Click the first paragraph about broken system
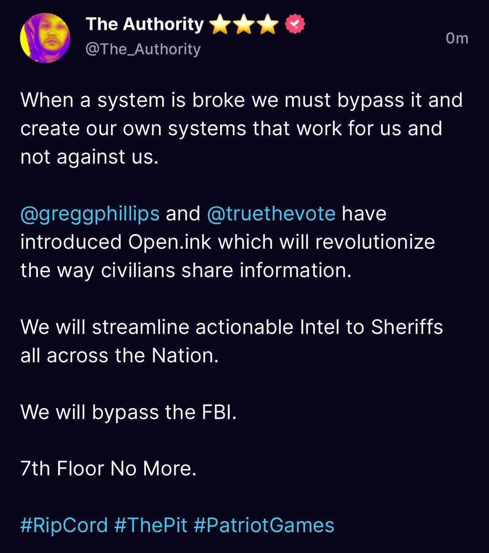Screen dimensions: 489x553 point(241,128)
